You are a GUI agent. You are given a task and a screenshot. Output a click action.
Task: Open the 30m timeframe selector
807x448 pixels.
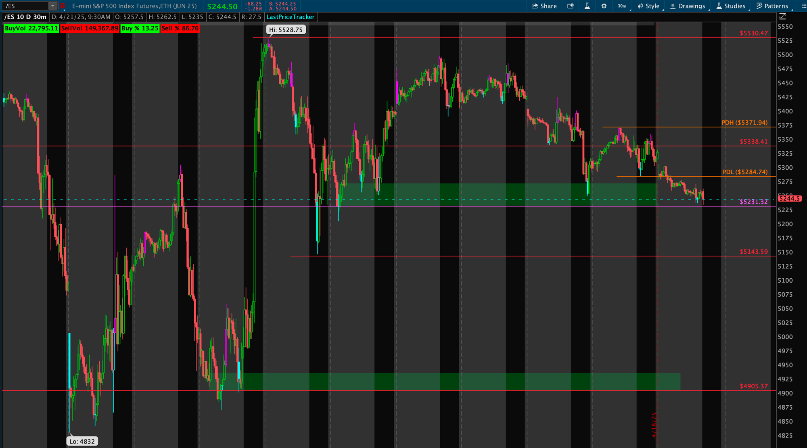(x=622, y=6)
